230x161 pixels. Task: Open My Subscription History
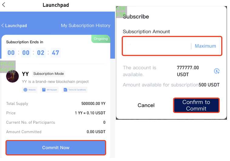(86, 26)
